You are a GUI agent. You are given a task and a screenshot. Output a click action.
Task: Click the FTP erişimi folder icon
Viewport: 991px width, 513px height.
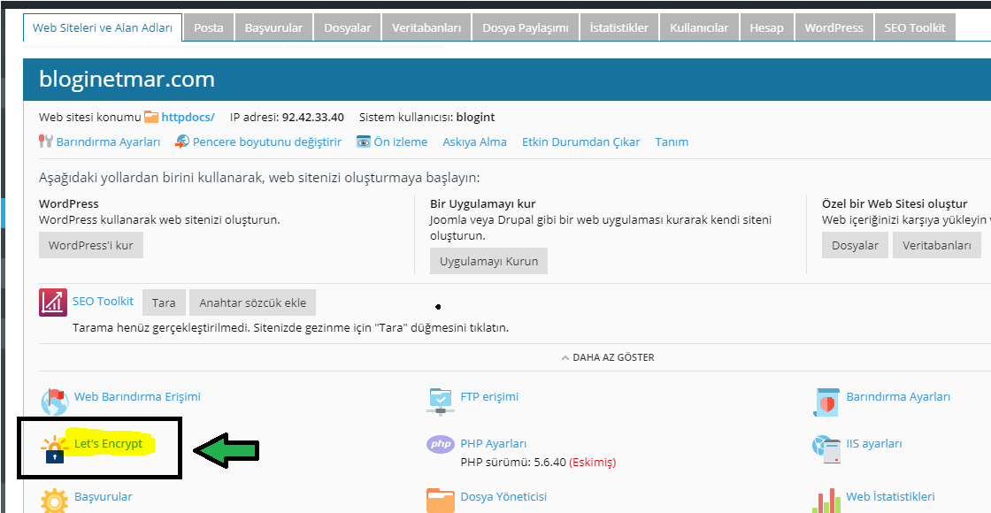(x=441, y=402)
